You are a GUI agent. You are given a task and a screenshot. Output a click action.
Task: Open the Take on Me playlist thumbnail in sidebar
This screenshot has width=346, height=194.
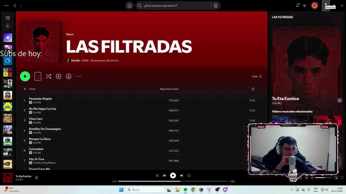[x=8, y=164]
